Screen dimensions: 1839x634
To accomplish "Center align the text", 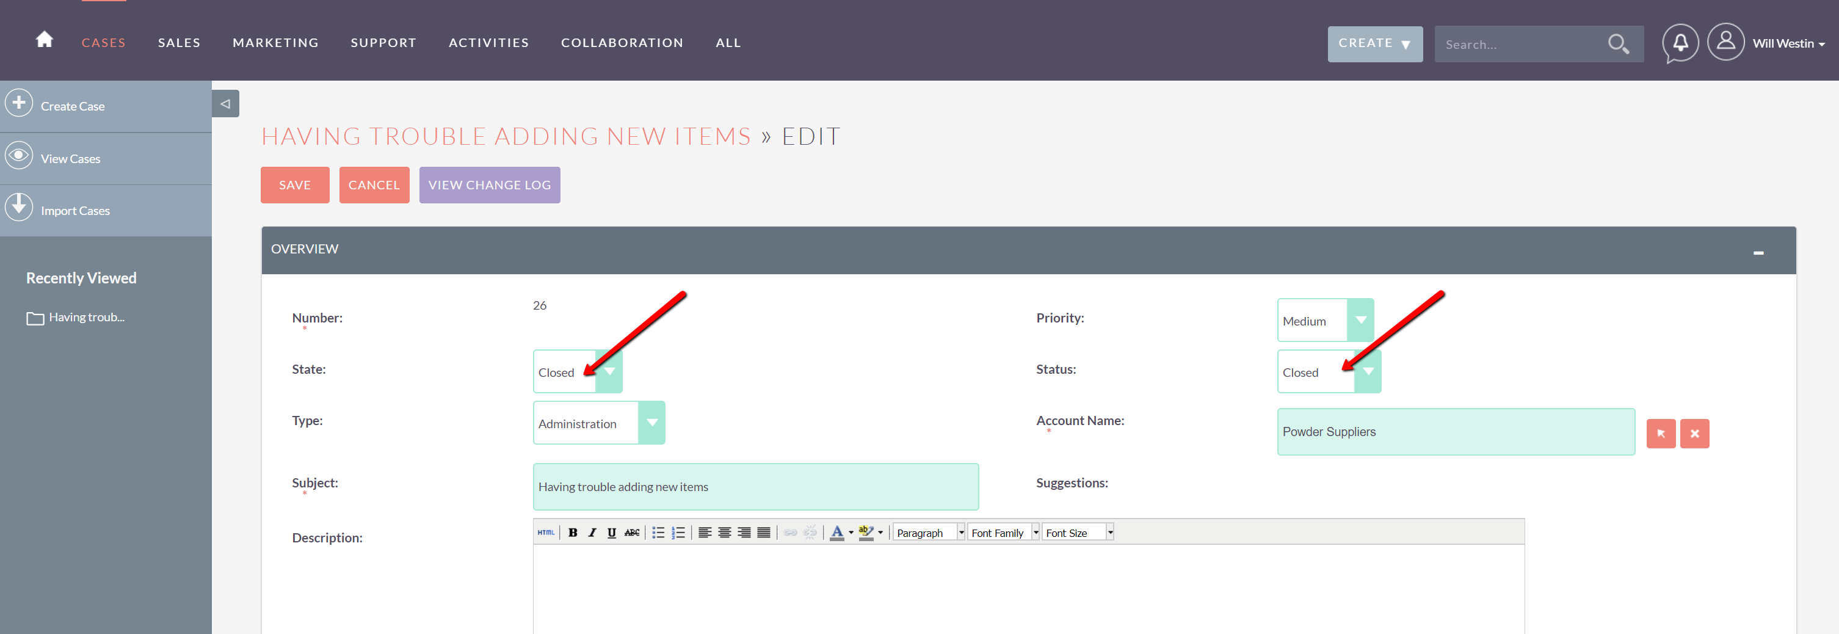I will coord(725,533).
